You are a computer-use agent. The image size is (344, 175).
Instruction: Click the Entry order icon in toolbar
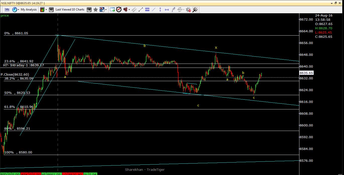click(7, 10)
